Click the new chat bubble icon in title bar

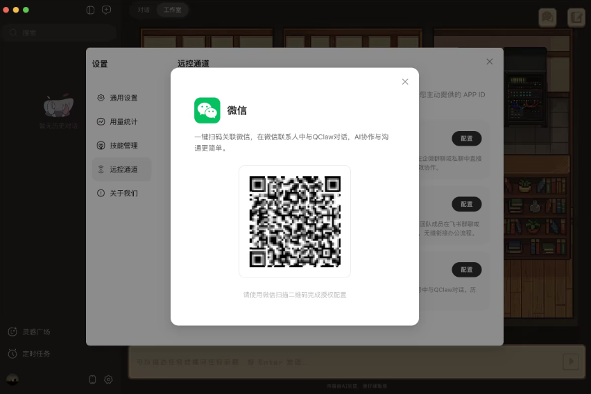107,10
